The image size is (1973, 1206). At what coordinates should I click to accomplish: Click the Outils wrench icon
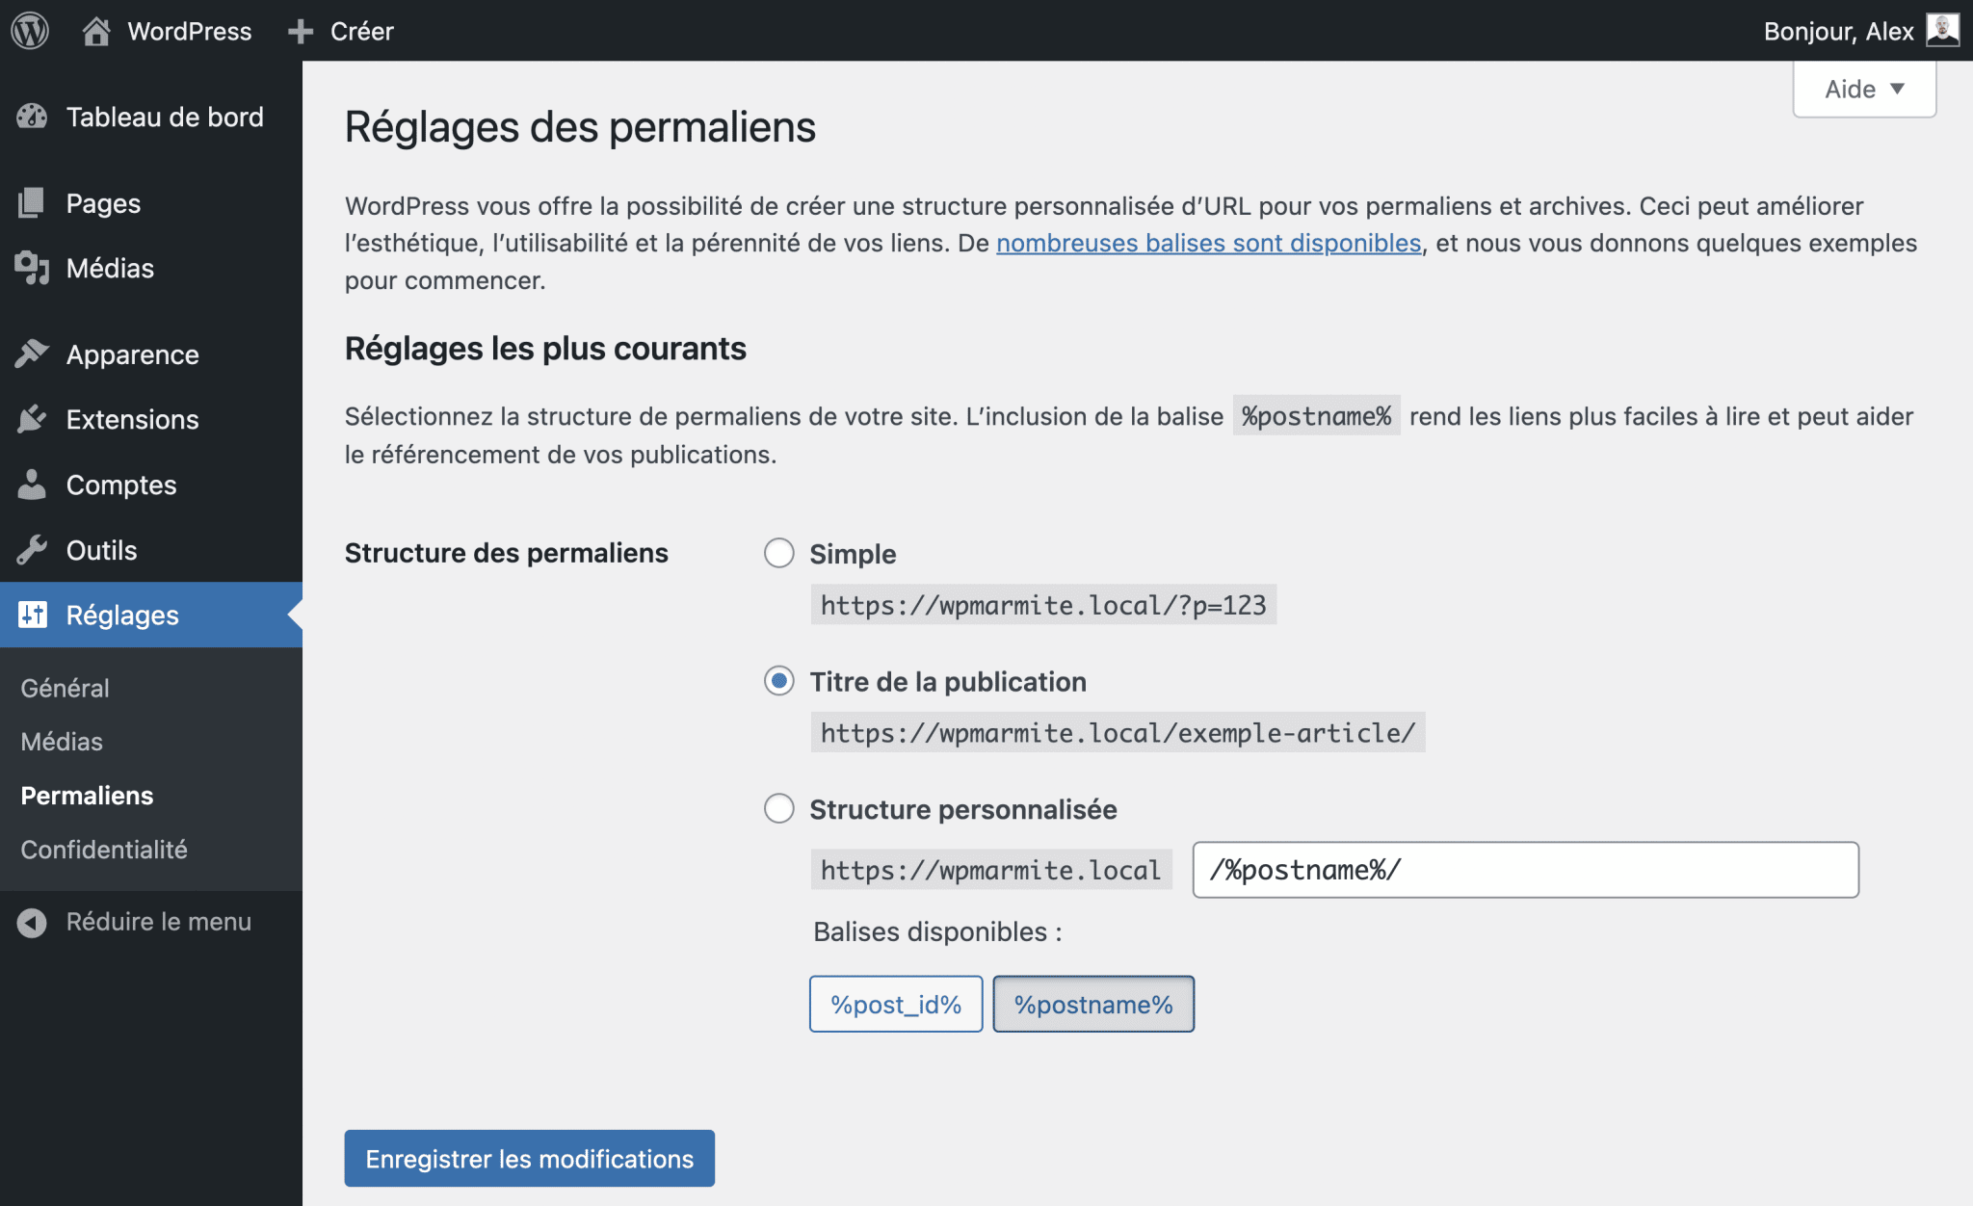click(x=32, y=550)
